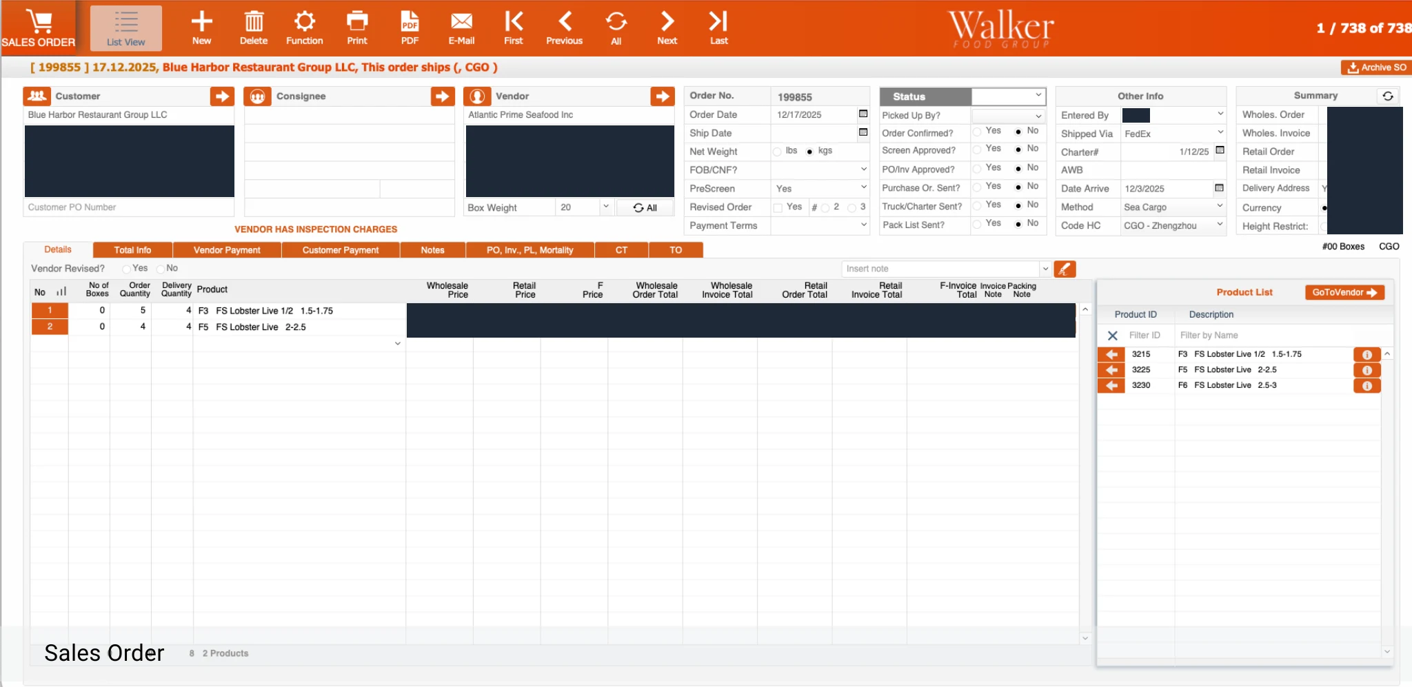Screen dimensions: 1412x687
Task: Open the Vendor Payment tab
Action: point(227,250)
